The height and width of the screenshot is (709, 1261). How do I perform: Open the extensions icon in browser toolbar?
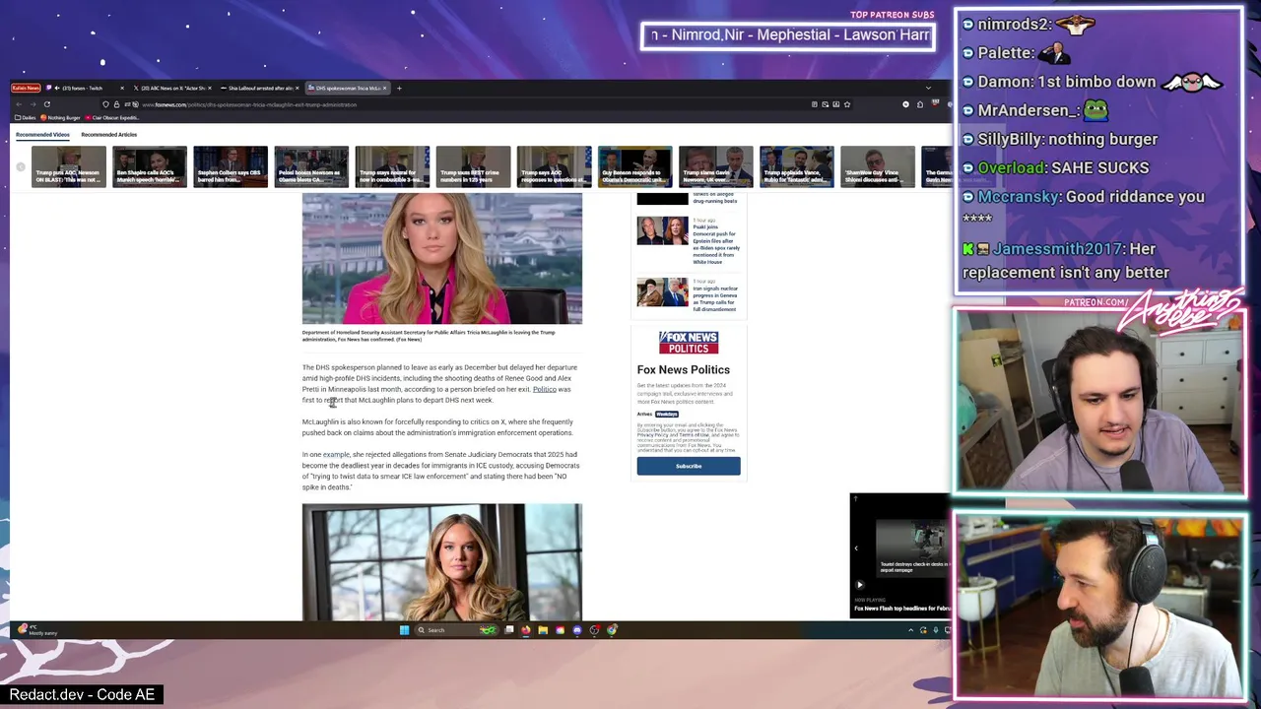920,104
